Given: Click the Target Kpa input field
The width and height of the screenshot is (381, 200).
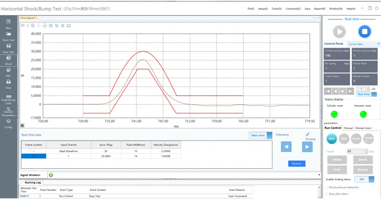Looking at the screenshot, I should pyautogui.click(x=356, y=151).
